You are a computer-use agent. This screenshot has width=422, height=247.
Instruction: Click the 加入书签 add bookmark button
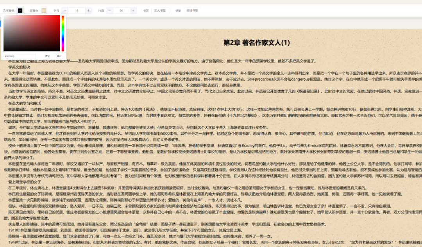coord(160,11)
